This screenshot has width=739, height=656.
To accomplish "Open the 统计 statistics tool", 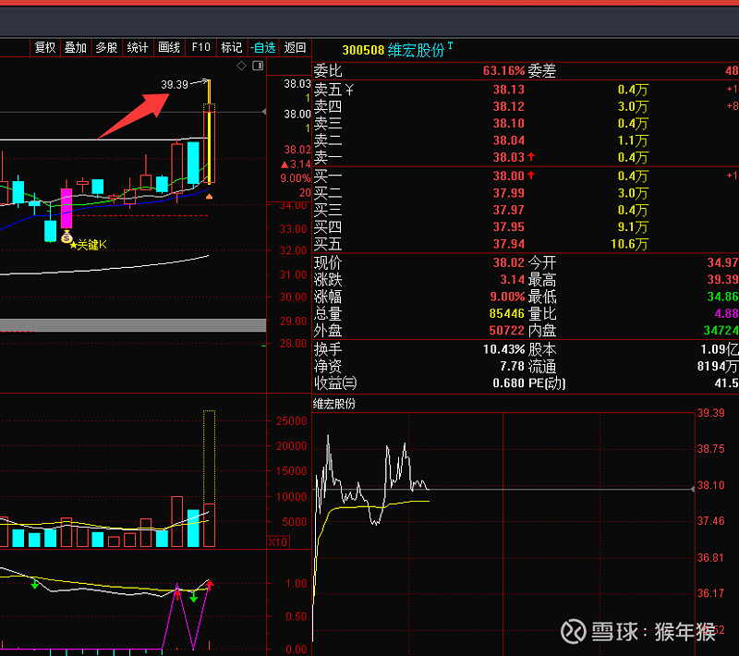I will point(138,48).
